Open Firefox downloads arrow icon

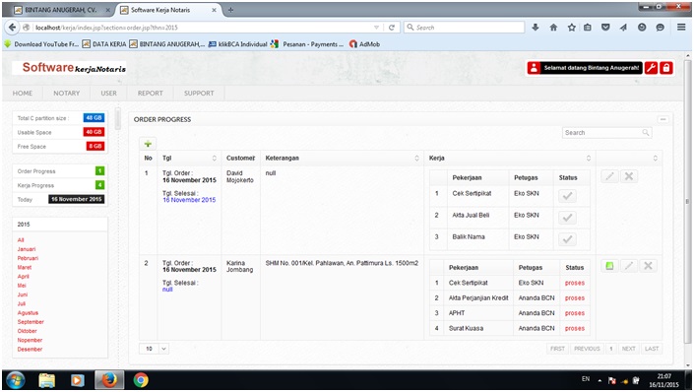536,28
